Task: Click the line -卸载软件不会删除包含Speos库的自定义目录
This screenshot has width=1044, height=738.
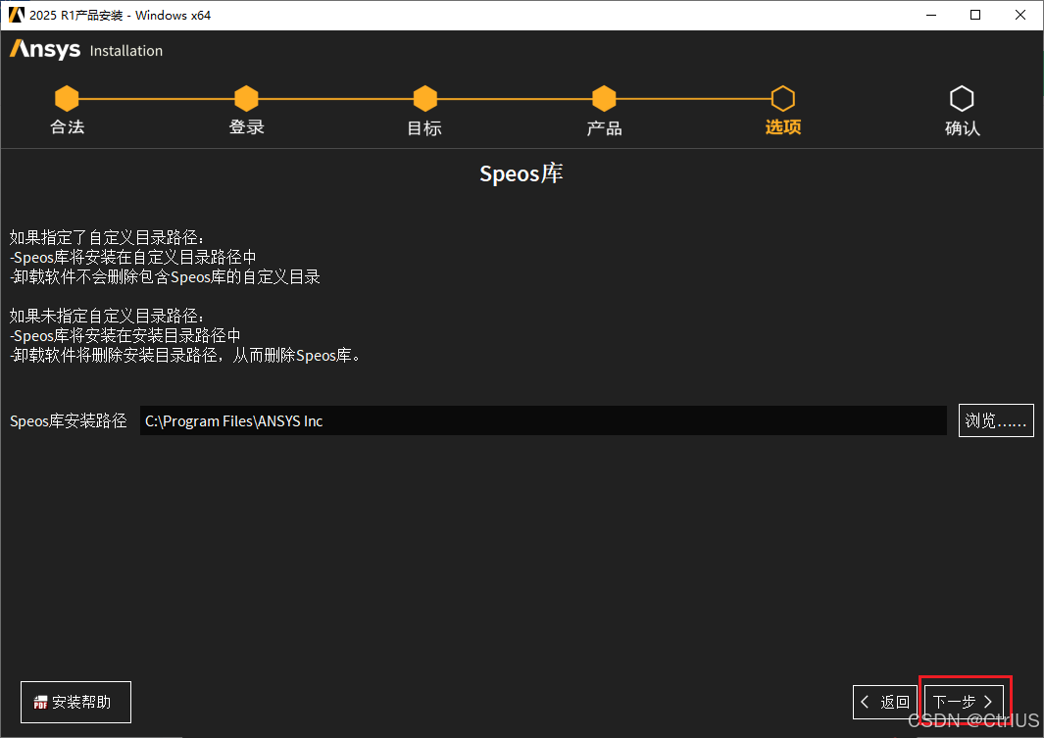Action: [165, 276]
